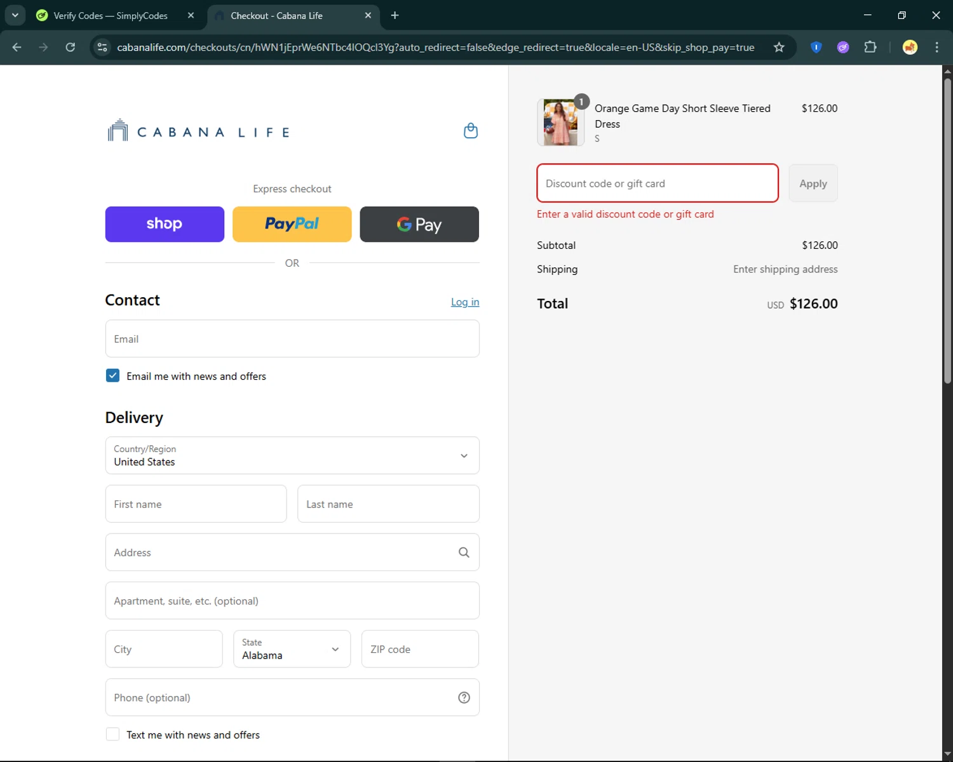
Task: Open the State dropdown showing Alabama
Action: (x=292, y=649)
